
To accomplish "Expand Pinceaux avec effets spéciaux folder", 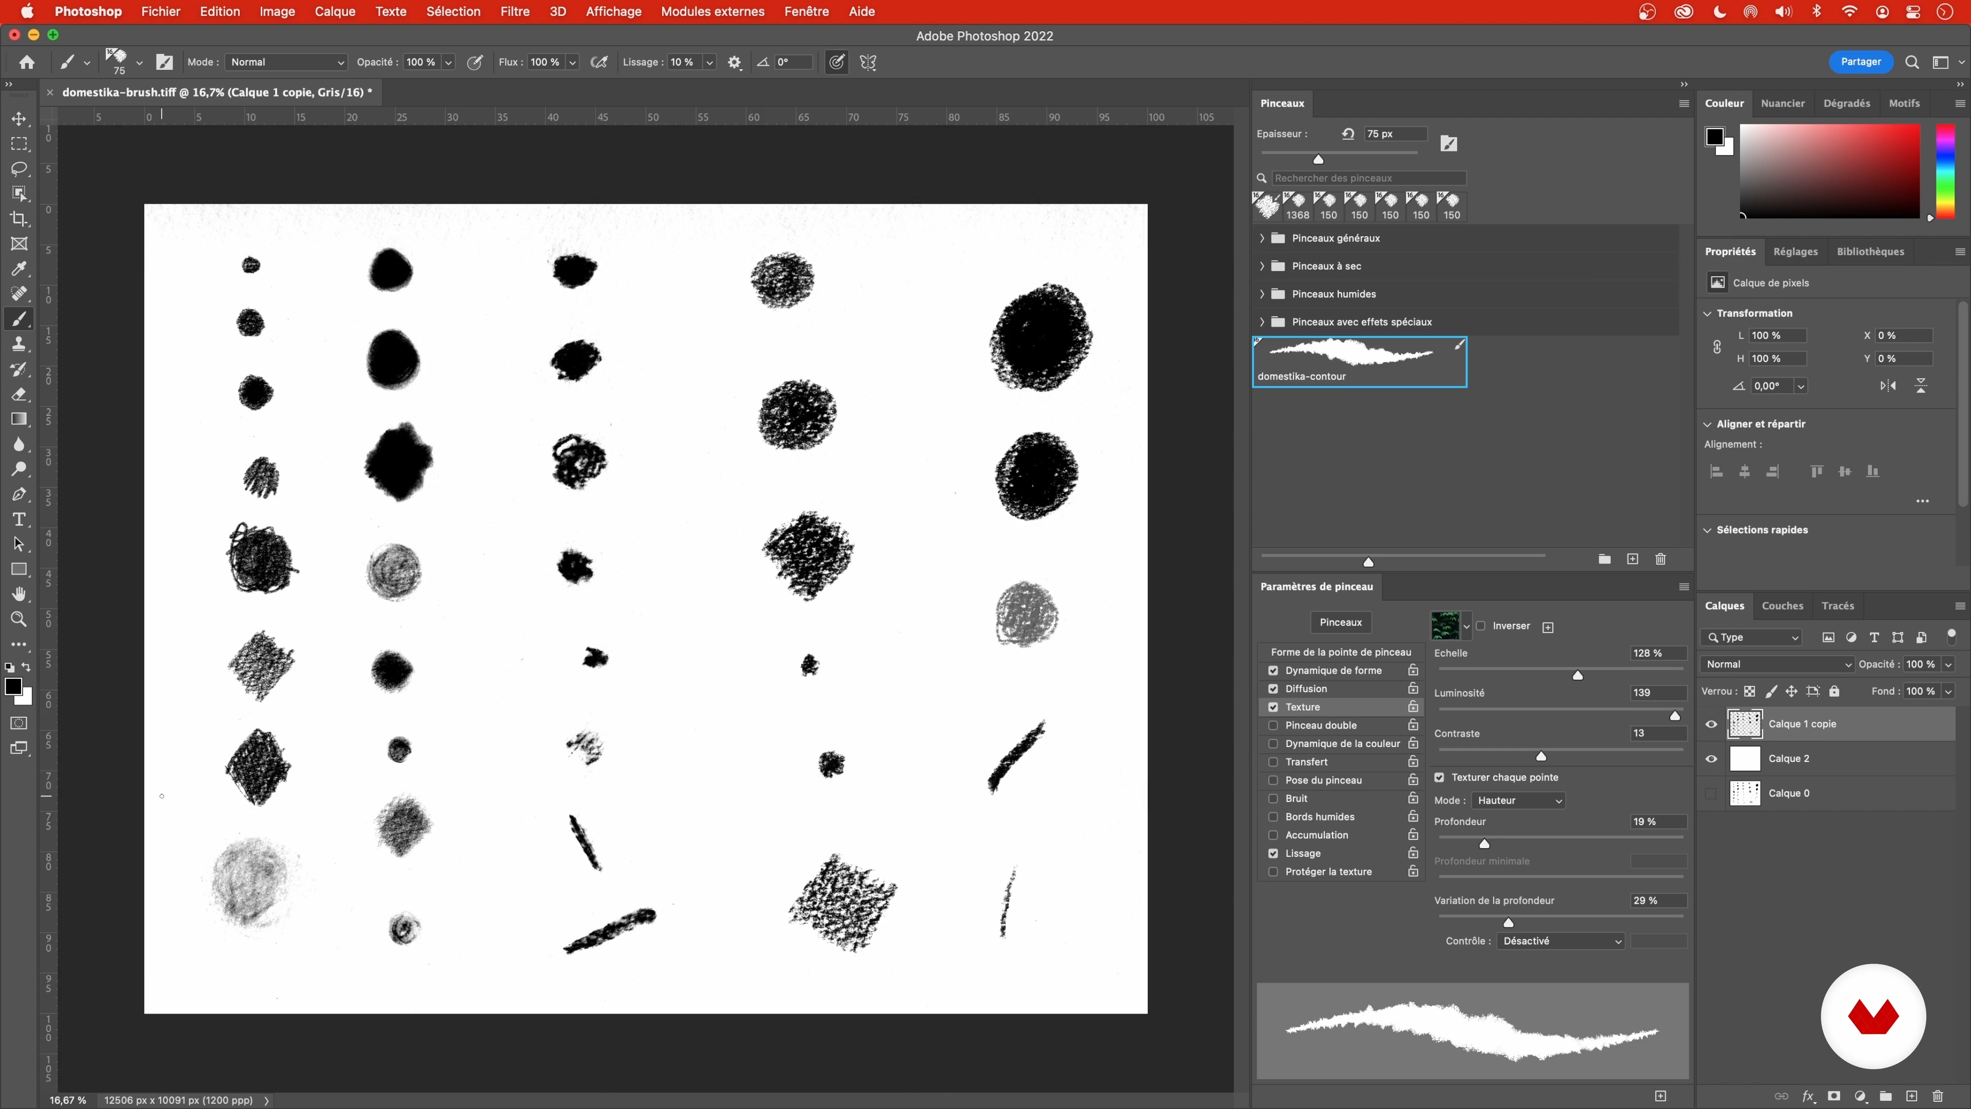I will [x=1262, y=322].
